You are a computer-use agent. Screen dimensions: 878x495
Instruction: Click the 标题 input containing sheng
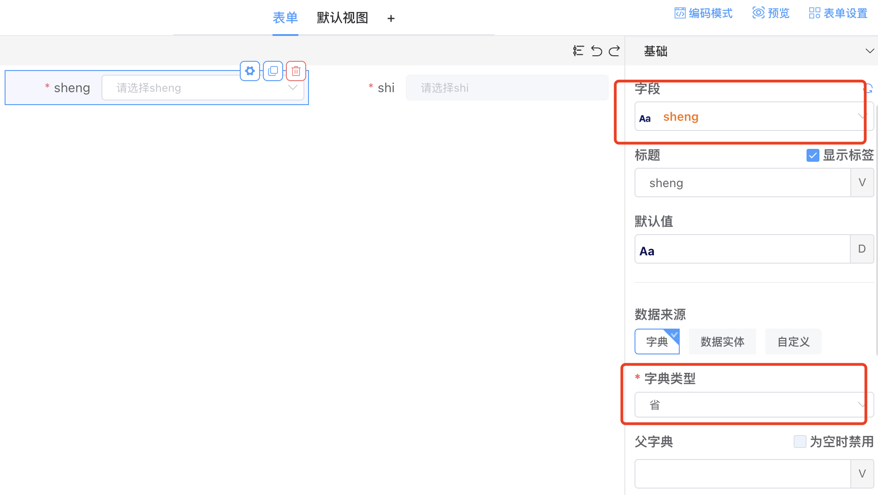[742, 183]
